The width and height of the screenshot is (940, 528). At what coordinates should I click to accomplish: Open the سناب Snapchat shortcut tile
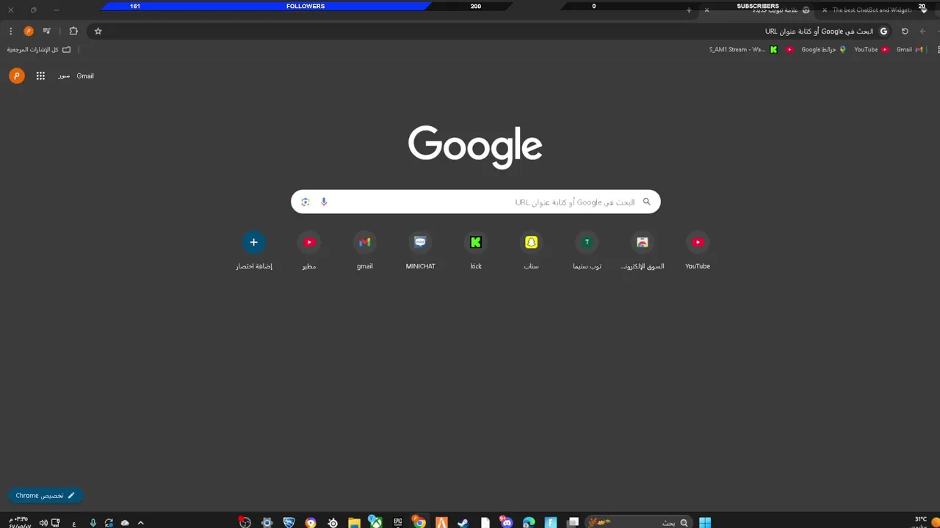(x=531, y=251)
